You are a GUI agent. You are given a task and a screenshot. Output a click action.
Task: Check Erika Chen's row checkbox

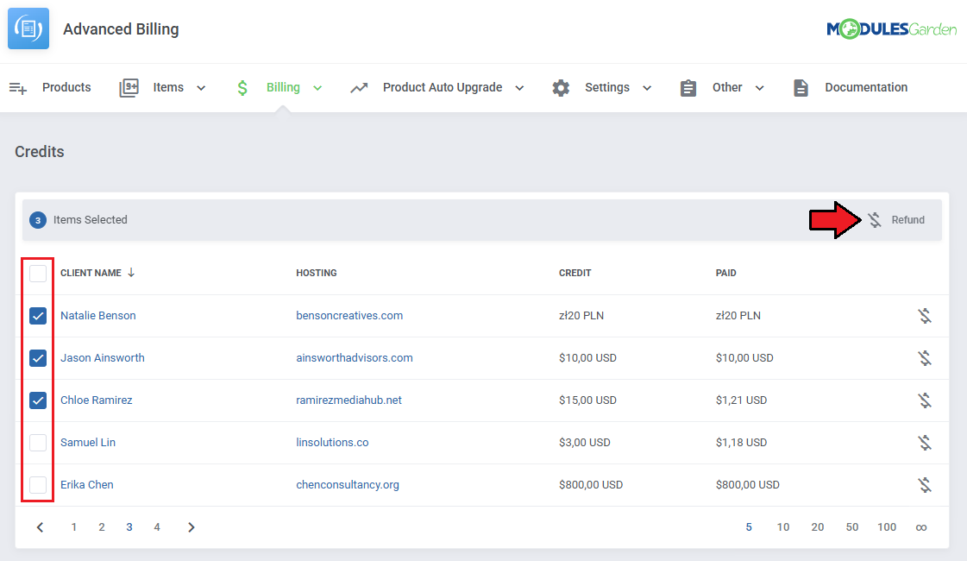[x=38, y=485]
